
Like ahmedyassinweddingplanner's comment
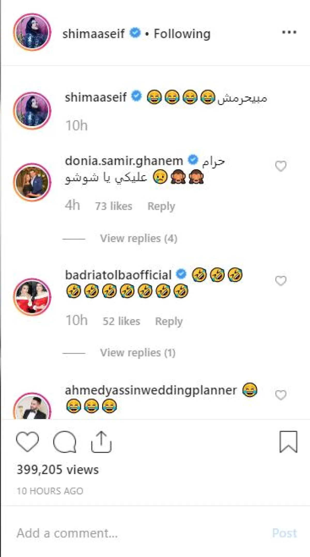click(x=281, y=395)
